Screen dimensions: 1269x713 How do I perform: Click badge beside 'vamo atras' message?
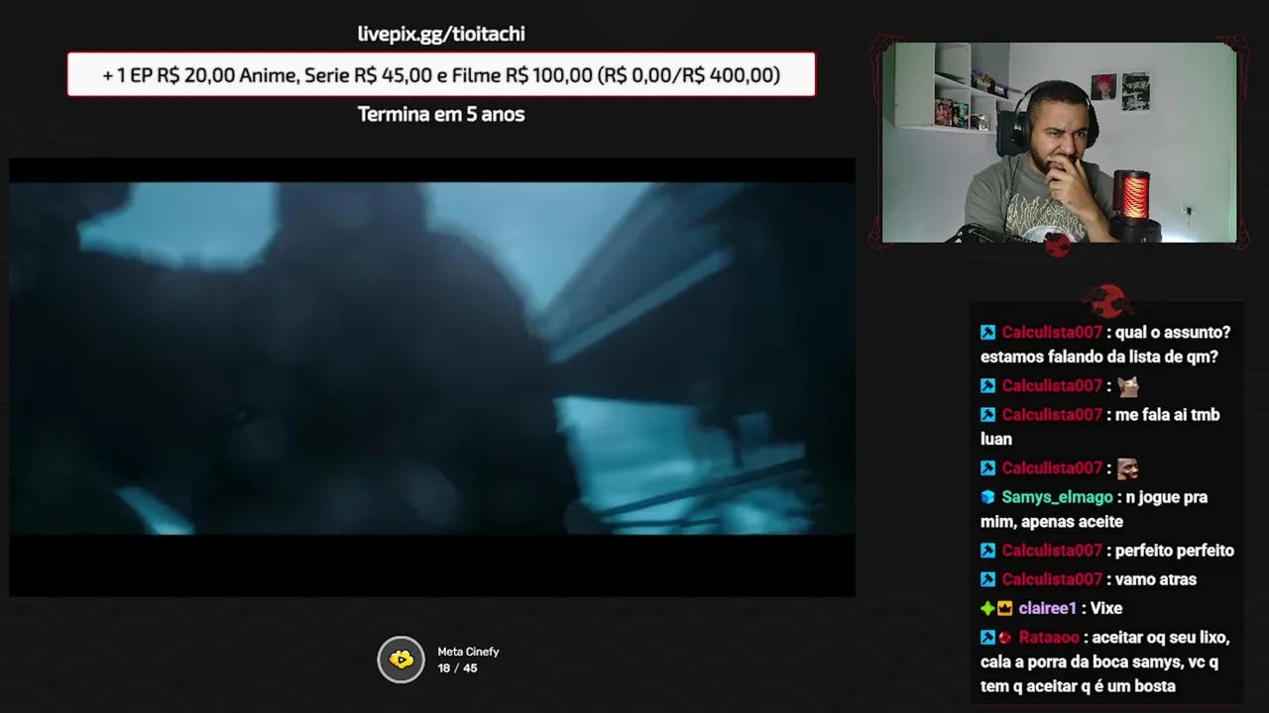click(987, 579)
